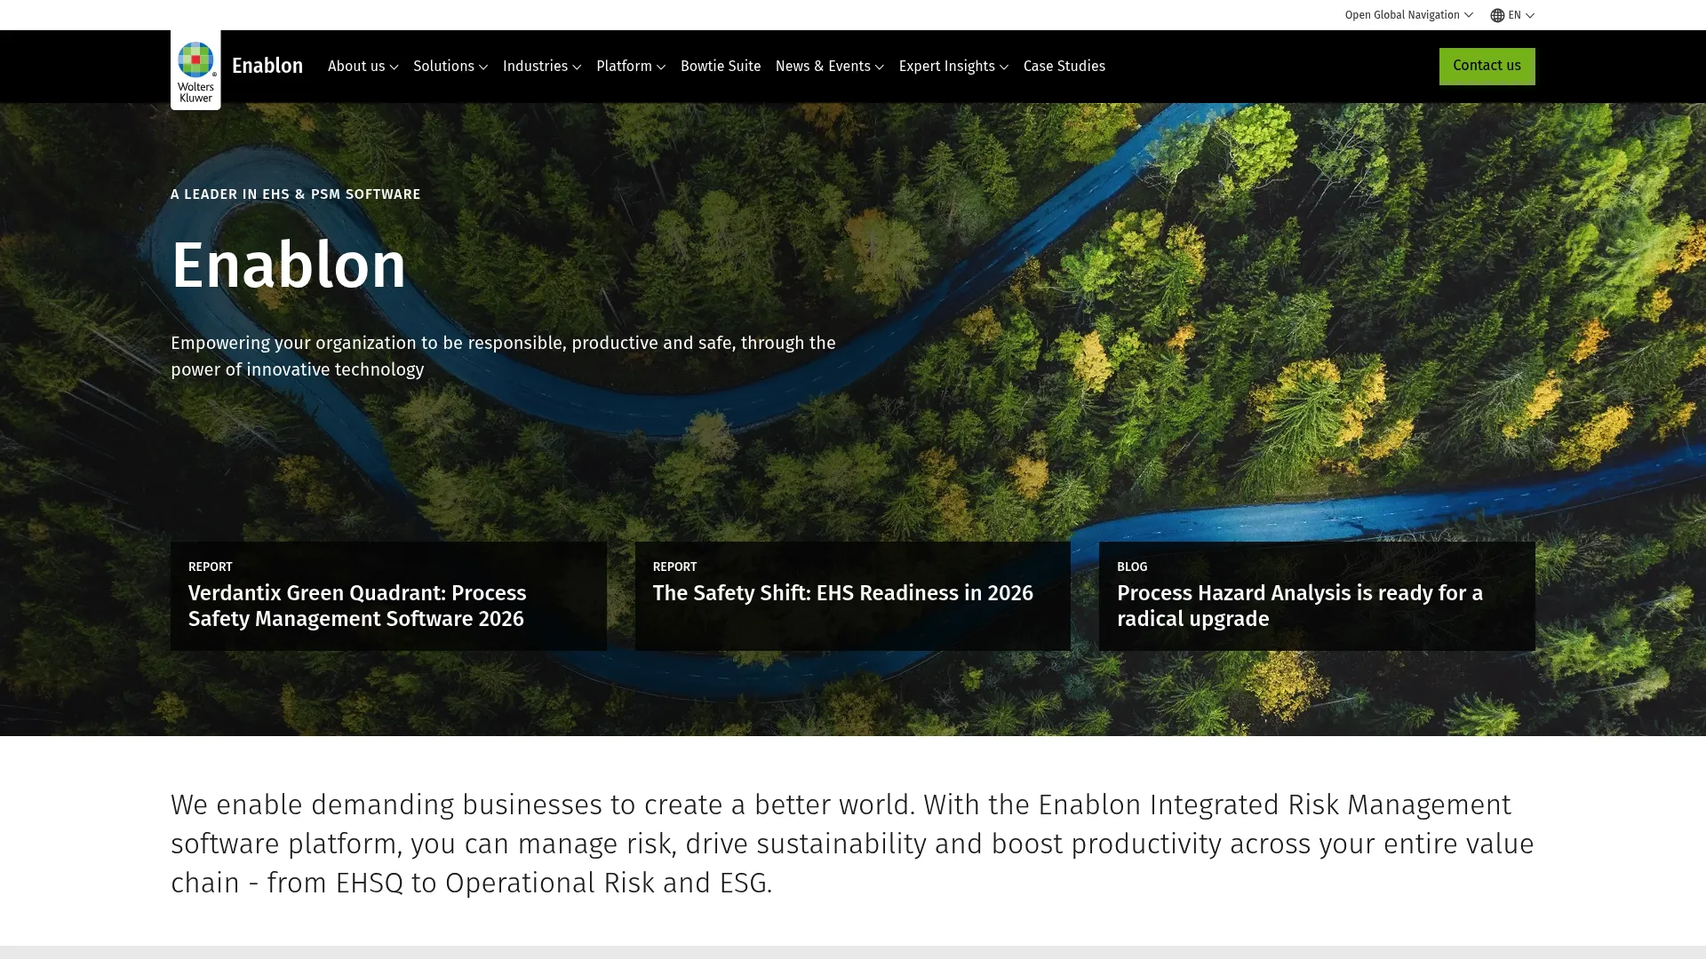
Task: Click the large Enablon hero heading
Action: tap(288, 266)
